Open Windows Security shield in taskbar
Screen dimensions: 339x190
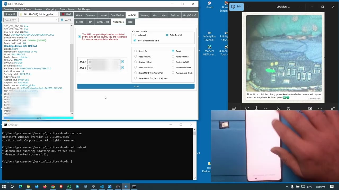click(x=93, y=187)
